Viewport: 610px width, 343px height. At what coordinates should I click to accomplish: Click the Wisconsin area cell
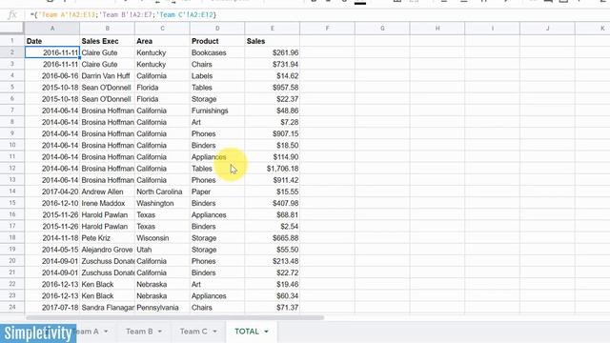162,238
